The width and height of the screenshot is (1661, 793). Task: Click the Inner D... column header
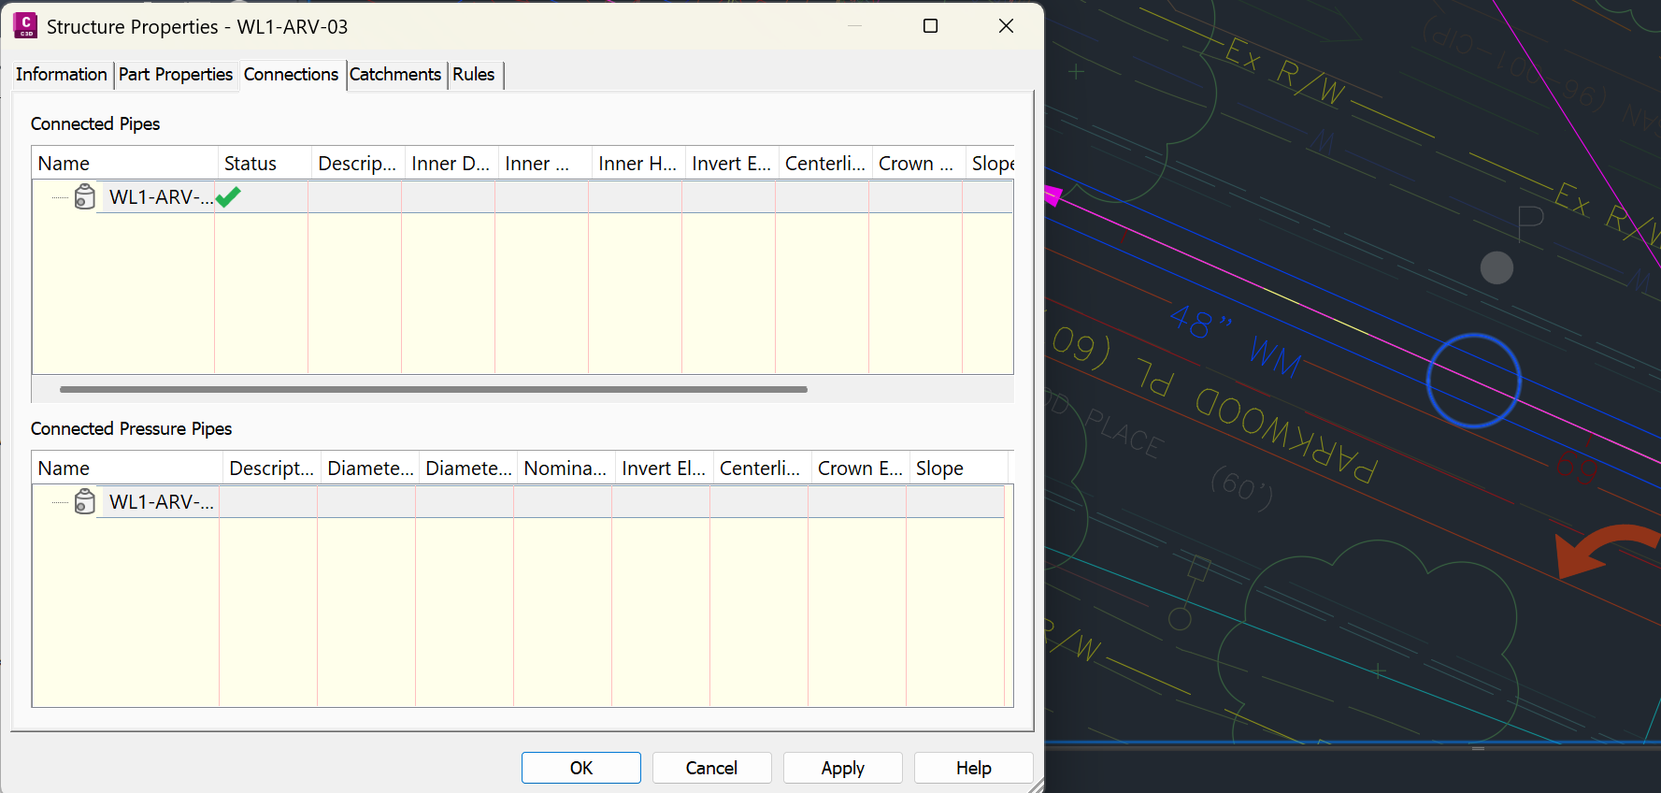(x=451, y=164)
